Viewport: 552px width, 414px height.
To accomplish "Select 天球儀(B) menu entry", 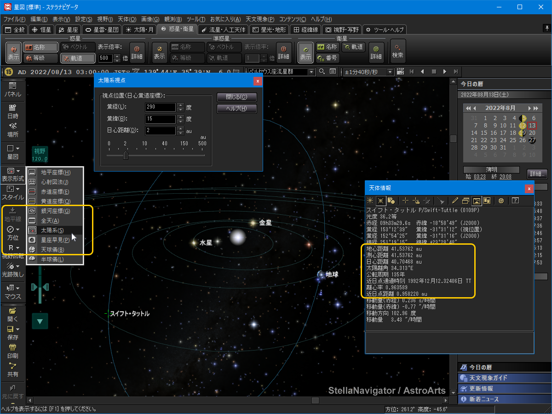I will pyautogui.click(x=55, y=249).
